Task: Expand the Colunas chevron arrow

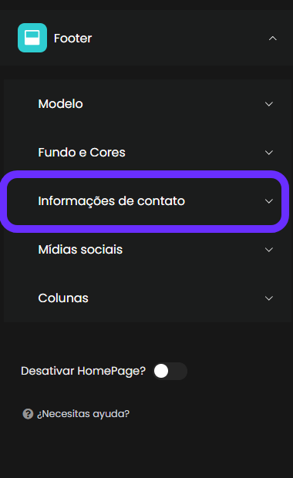Action: pos(268,298)
